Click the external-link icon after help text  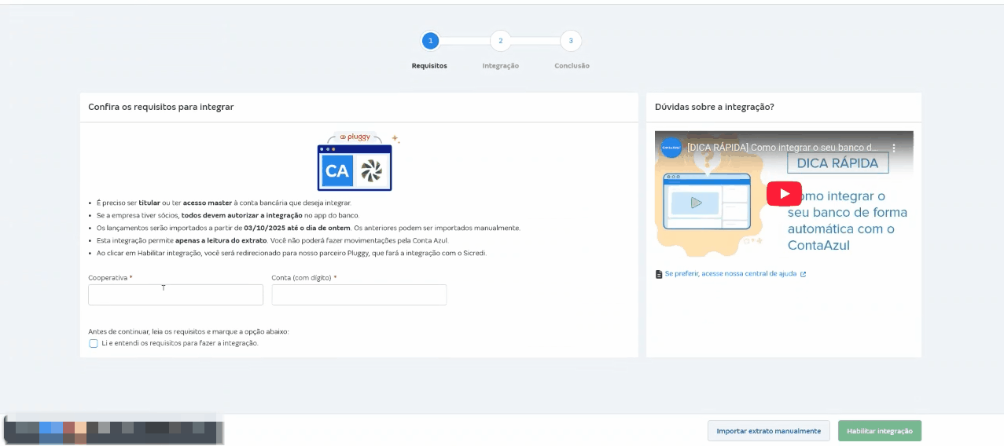[x=803, y=274]
